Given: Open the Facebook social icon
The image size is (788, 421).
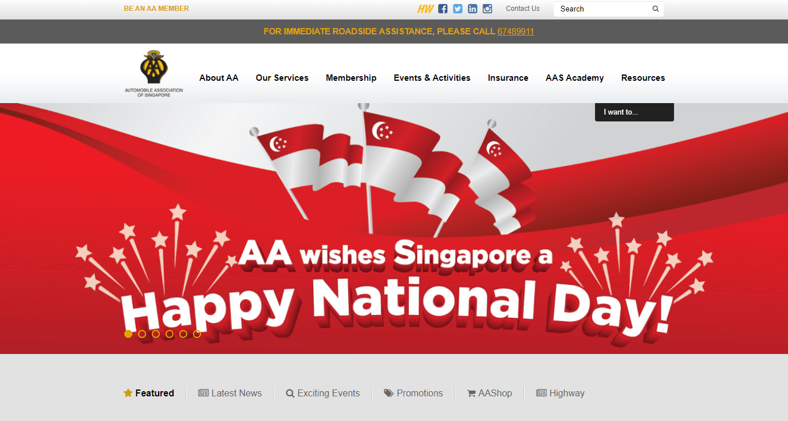Looking at the screenshot, I should [443, 9].
